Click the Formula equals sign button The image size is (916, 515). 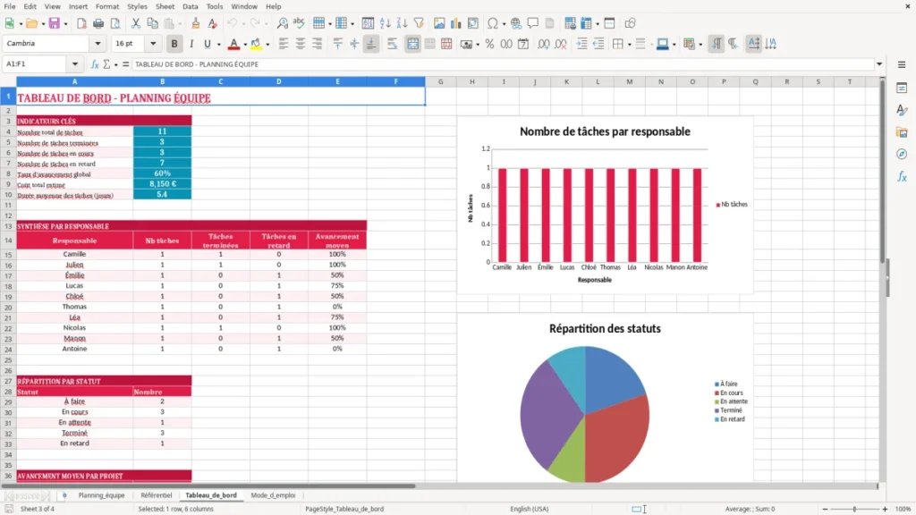[x=125, y=64]
